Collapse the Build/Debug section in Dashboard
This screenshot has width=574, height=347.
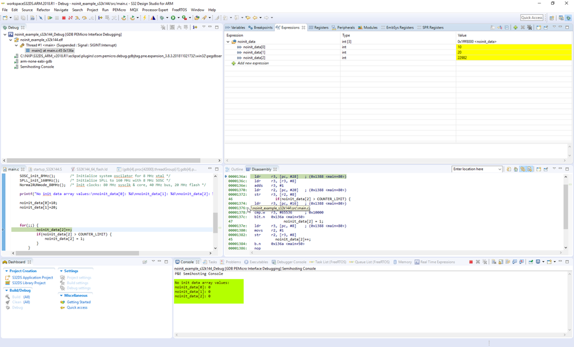click(x=6, y=291)
